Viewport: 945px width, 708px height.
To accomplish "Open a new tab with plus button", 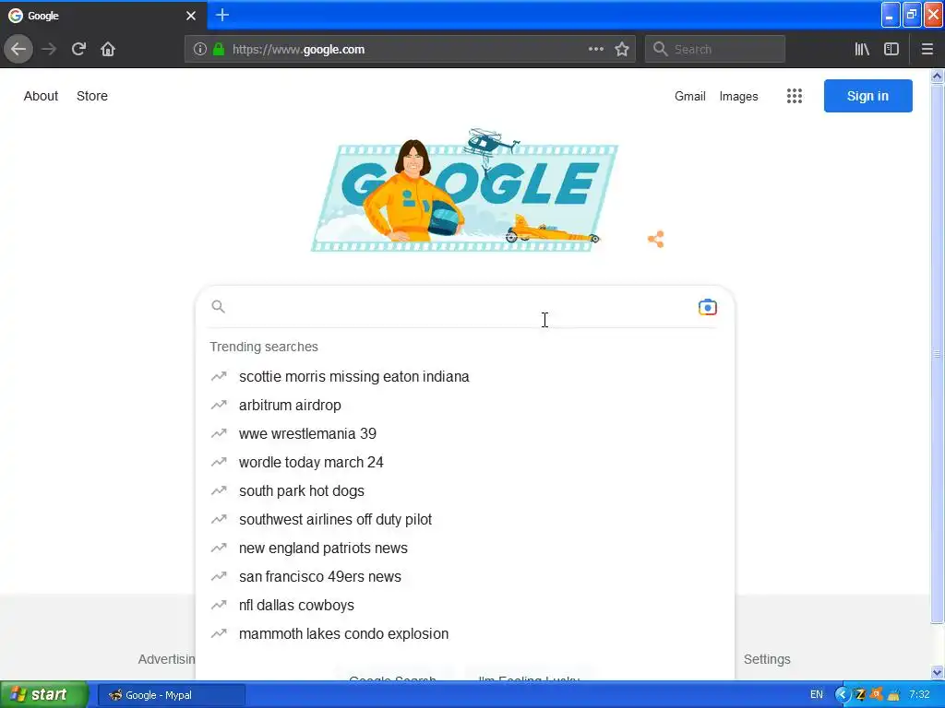I will tap(222, 15).
